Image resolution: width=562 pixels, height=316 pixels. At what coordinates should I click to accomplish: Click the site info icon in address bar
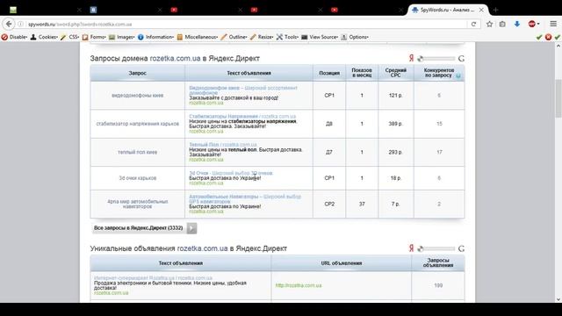21,24
